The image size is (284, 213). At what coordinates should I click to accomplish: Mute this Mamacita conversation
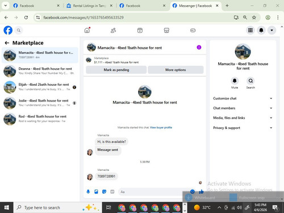pos(235,83)
